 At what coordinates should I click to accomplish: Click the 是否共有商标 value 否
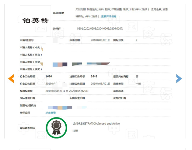tap(137, 76)
